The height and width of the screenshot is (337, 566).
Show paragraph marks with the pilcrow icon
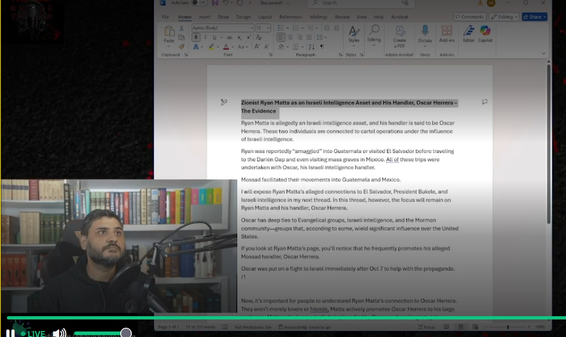click(x=322, y=47)
